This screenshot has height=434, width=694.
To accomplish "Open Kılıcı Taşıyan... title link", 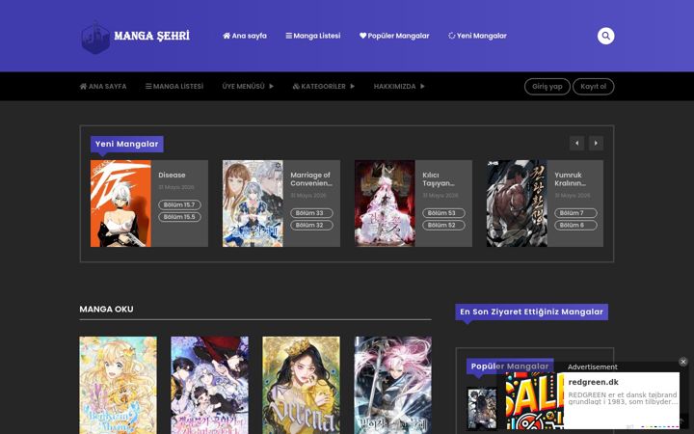I will [x=439, y=179].
